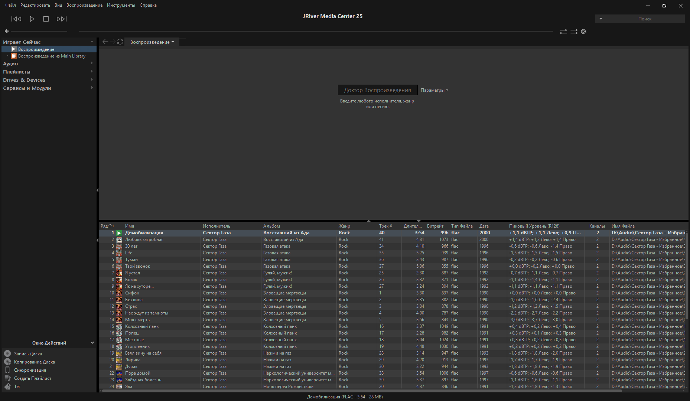Click the Создать Плэйлист icon

coord(7,378)
